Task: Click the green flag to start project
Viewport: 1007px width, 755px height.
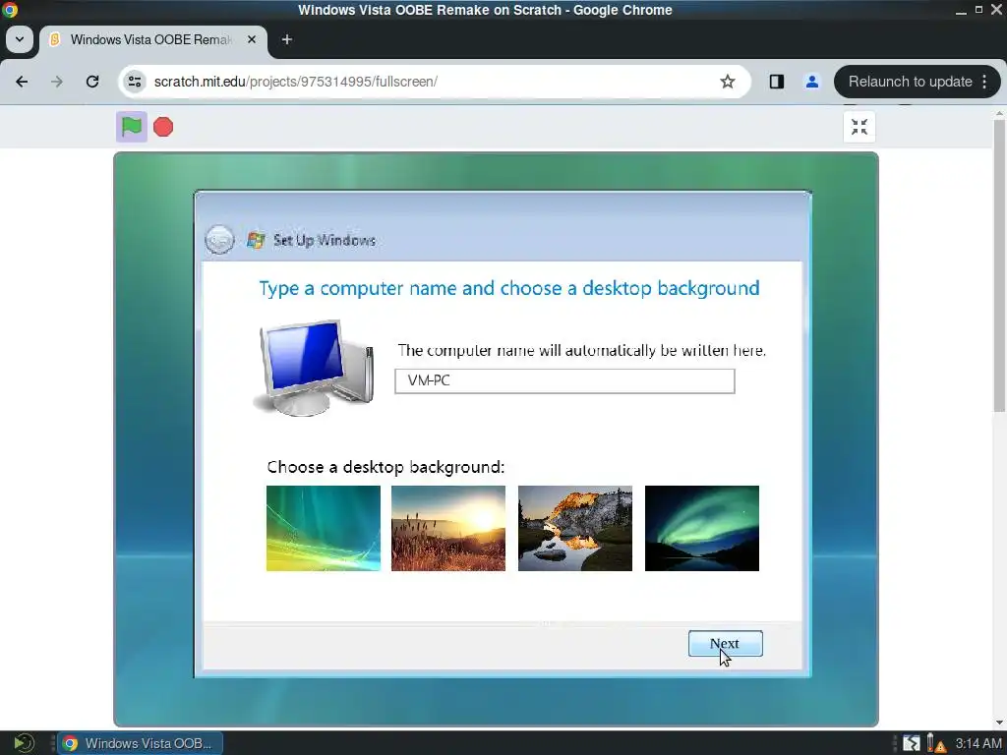Action: tap(132, 127)
